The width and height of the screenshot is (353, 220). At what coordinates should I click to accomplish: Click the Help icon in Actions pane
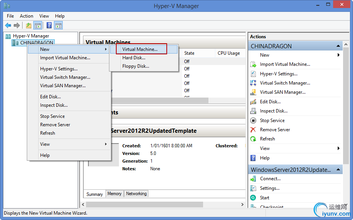[253, 158]
